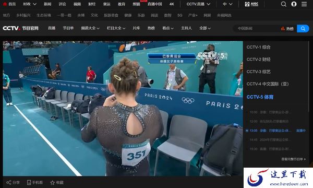The height and width of the screenshot is (188, 313).
Task: Open 乡村振兴 in secondary navigation
Action: click(x=23, y=15)
